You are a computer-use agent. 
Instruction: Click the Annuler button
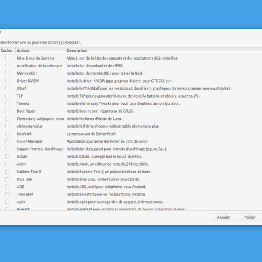224,217
